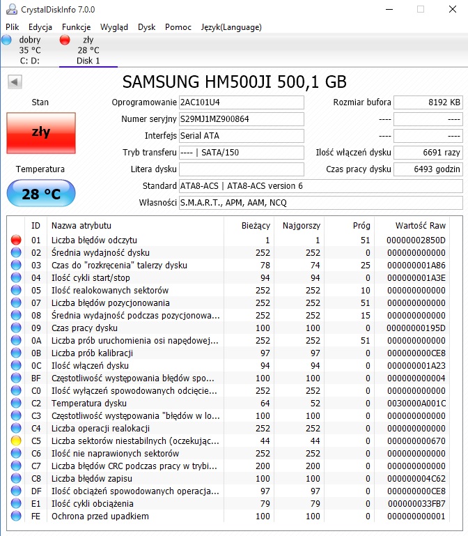Image resolution: width=468 pixels, height=536 pixels.
Task: Click the blue dot for Ilość cykli start/stop
Action: [x=16, y=277]
